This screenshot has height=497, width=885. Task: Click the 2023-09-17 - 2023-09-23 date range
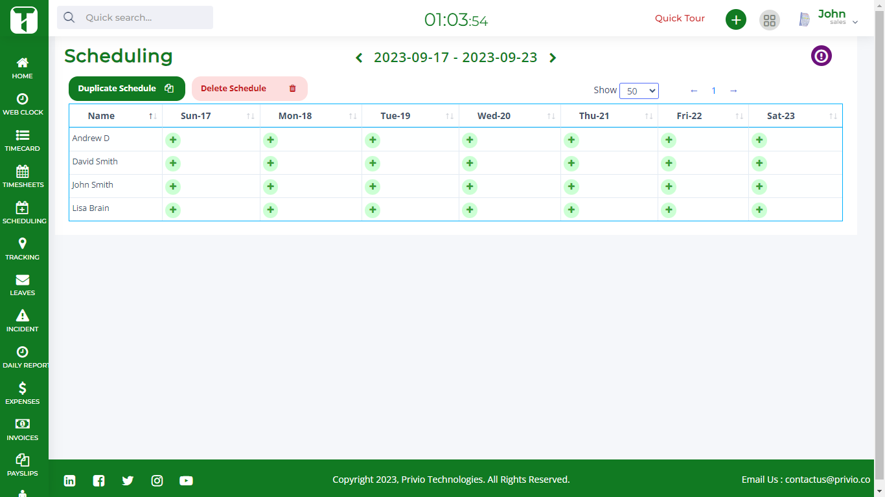pyautogui.click(x=455, y=58)
